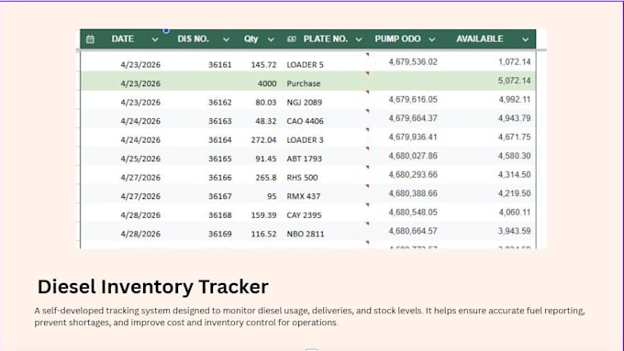Select the AVAILABLE column header

480,39
